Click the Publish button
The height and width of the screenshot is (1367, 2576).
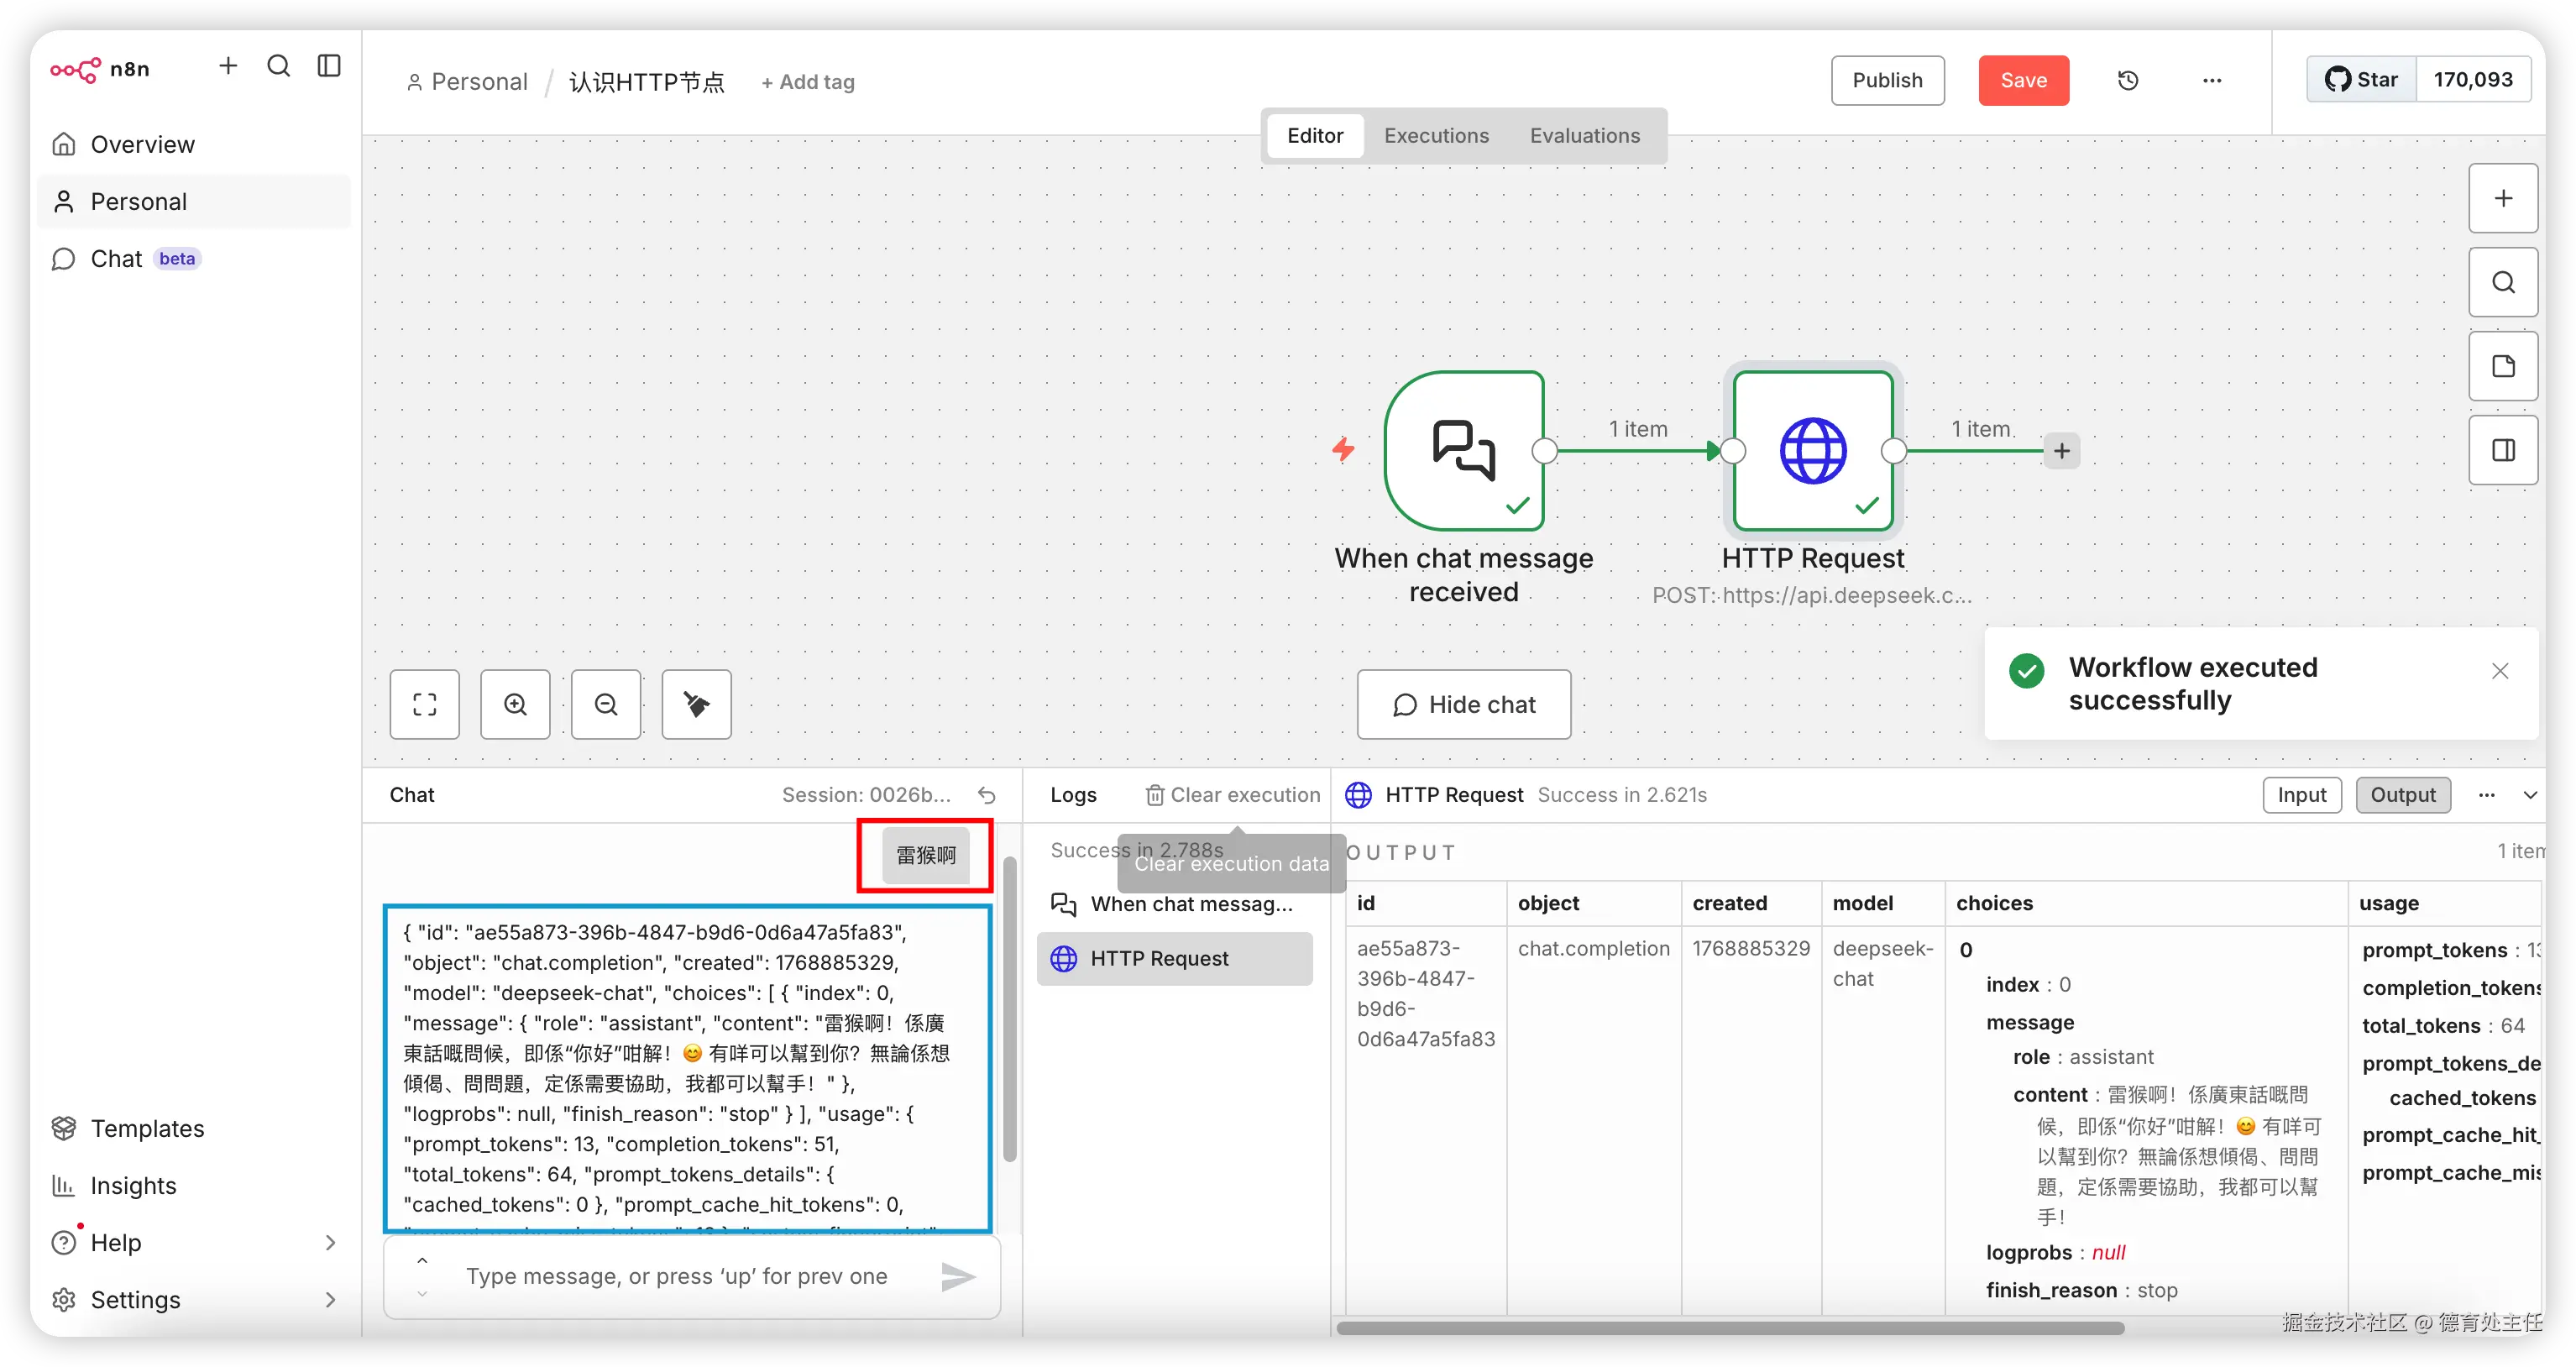point(1887,81)
